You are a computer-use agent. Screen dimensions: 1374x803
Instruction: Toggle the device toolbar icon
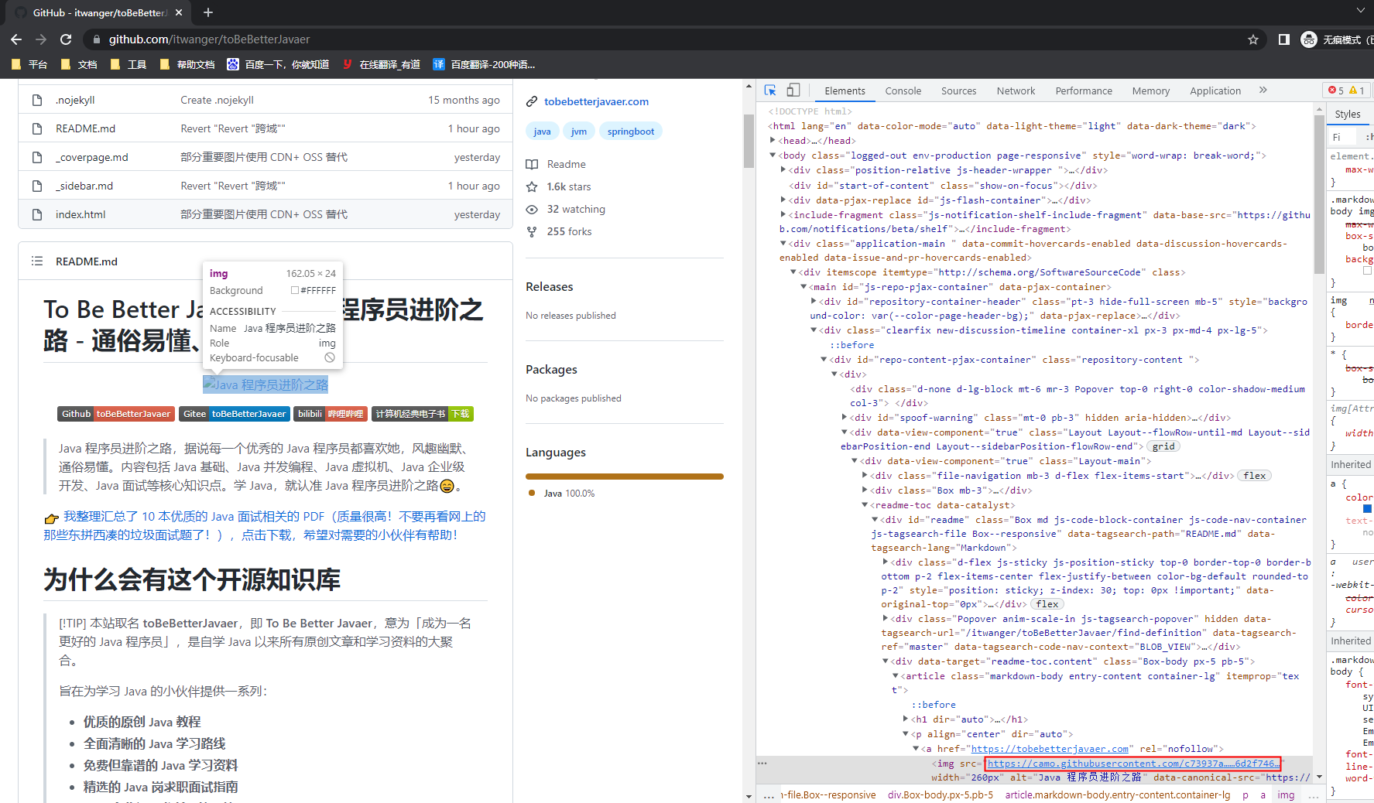coord(793,91)
